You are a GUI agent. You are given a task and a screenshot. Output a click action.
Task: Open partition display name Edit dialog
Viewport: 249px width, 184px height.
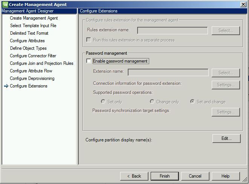point(226,138)
